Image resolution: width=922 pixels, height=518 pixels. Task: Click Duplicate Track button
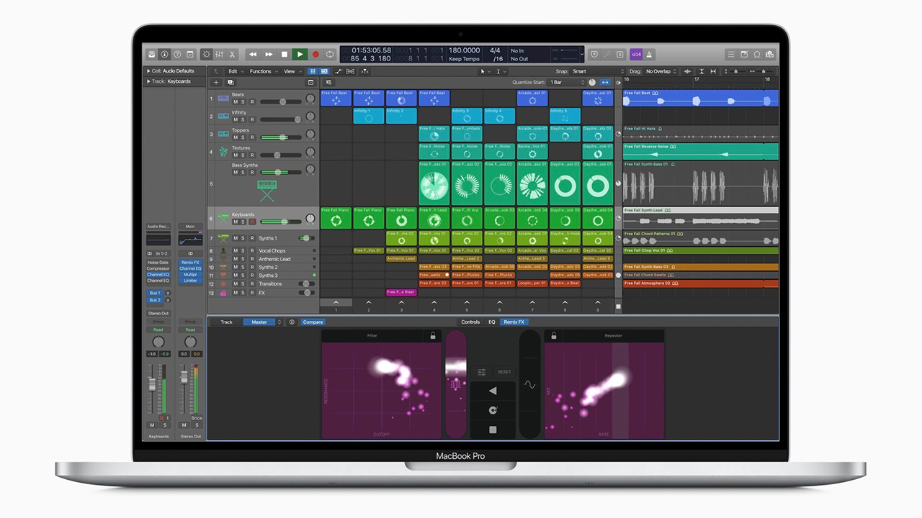coord(230,82)
